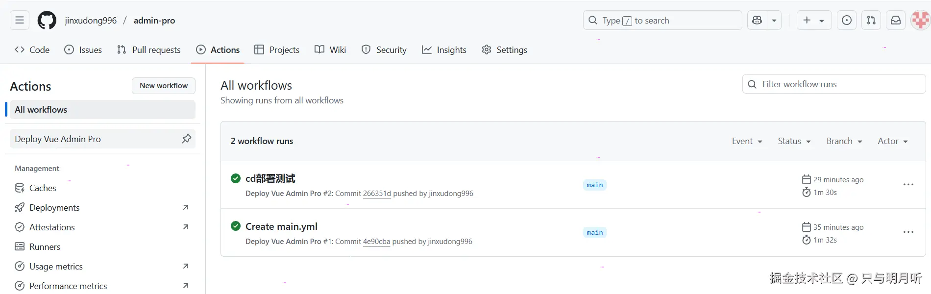
Task: Expand the Branch filter dropdown
Action: pos(844,141)
